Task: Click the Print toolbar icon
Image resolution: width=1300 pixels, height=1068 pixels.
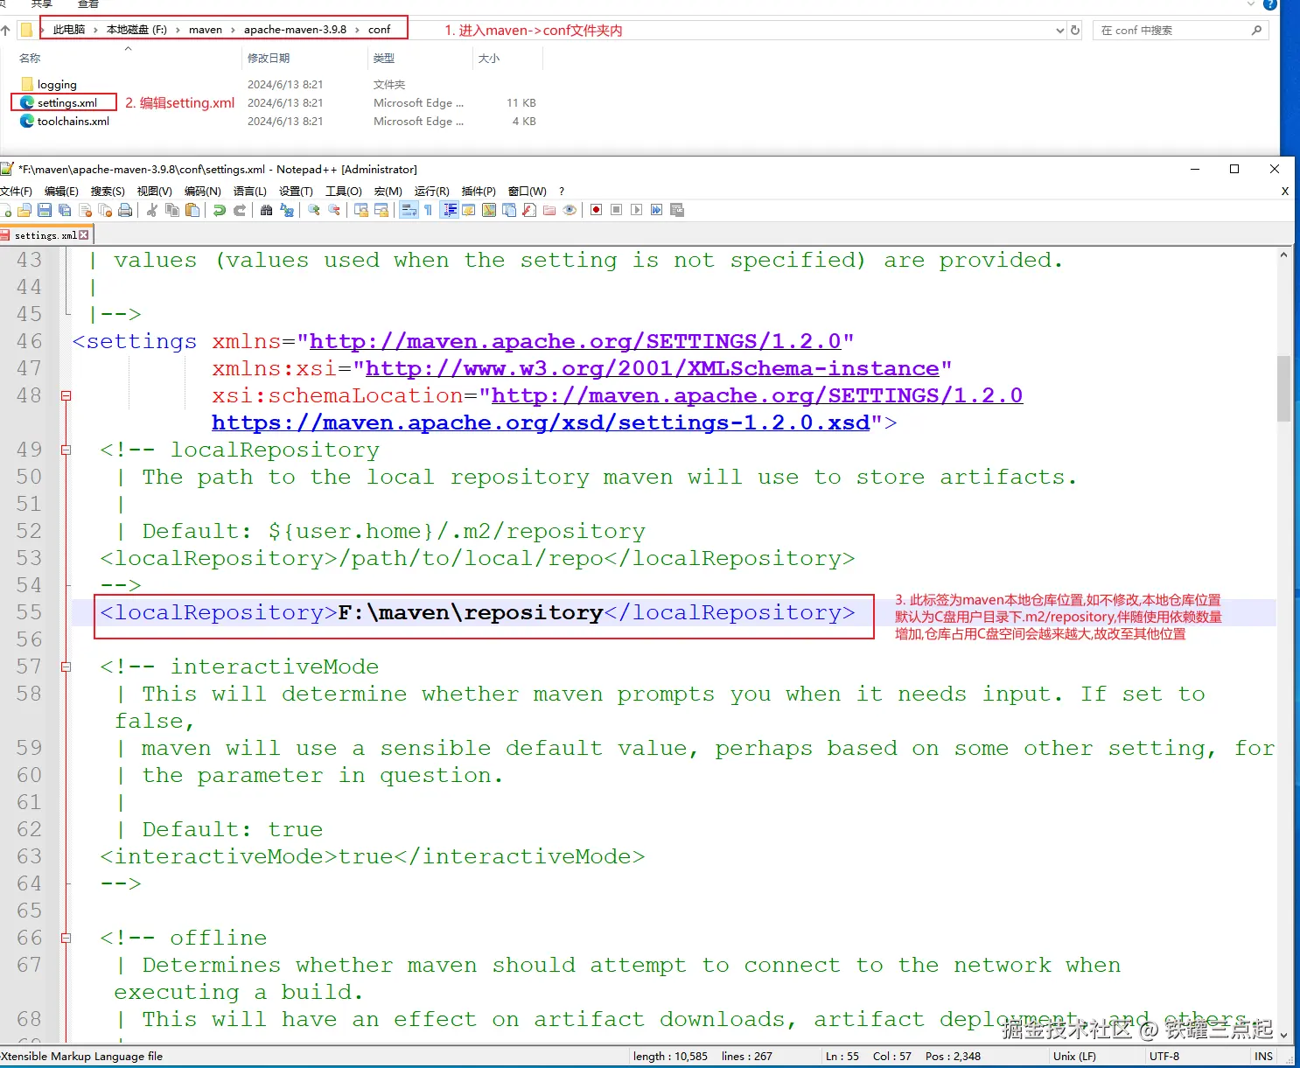Action: (125, 210)
